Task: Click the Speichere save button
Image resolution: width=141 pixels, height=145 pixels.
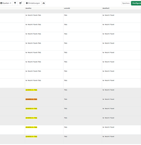Action: click(x=126, y=3)
